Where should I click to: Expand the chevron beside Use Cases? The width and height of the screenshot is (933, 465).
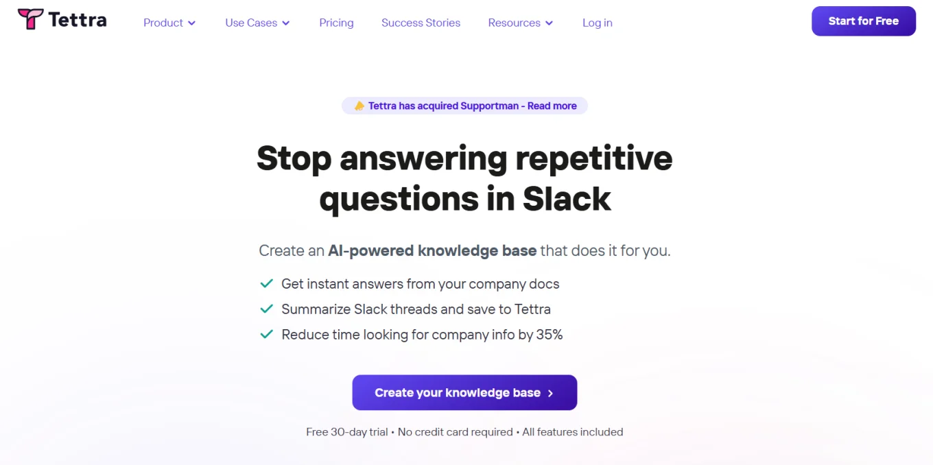[286, 23]
